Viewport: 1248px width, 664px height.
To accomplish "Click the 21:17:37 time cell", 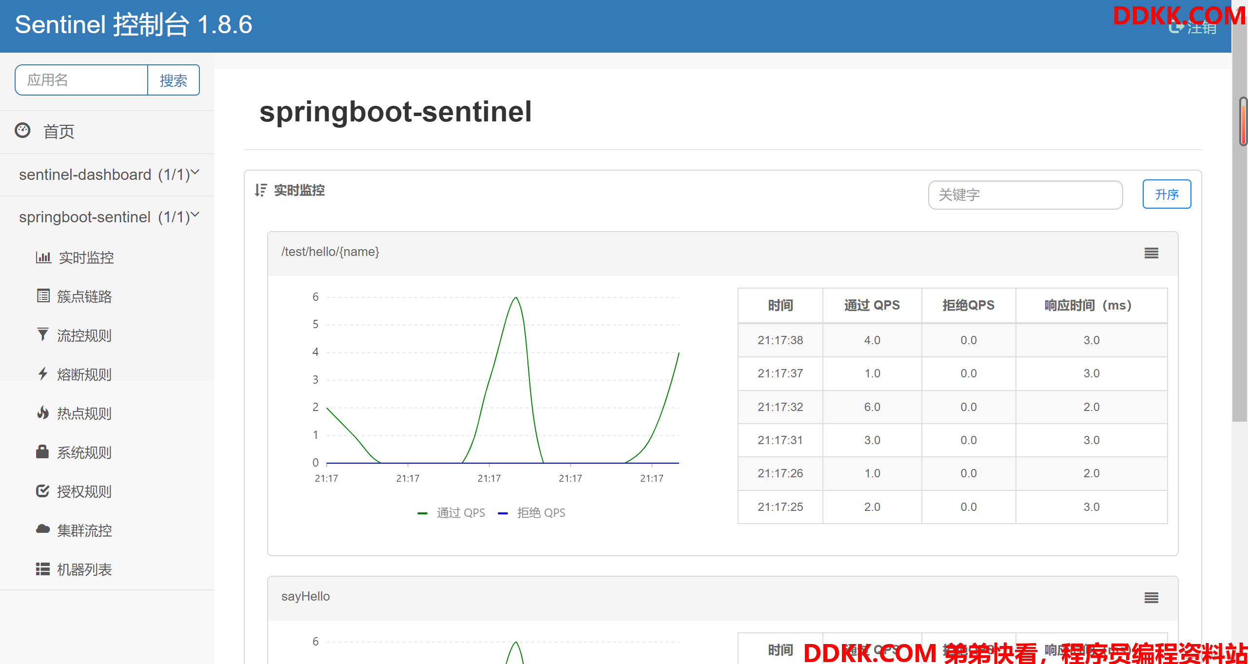I will click(780, 373).
